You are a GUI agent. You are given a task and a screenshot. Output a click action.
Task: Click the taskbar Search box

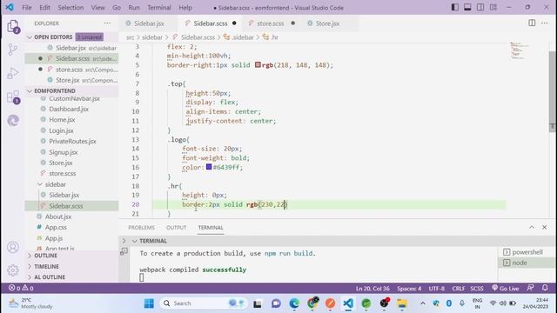click(203, 303)
